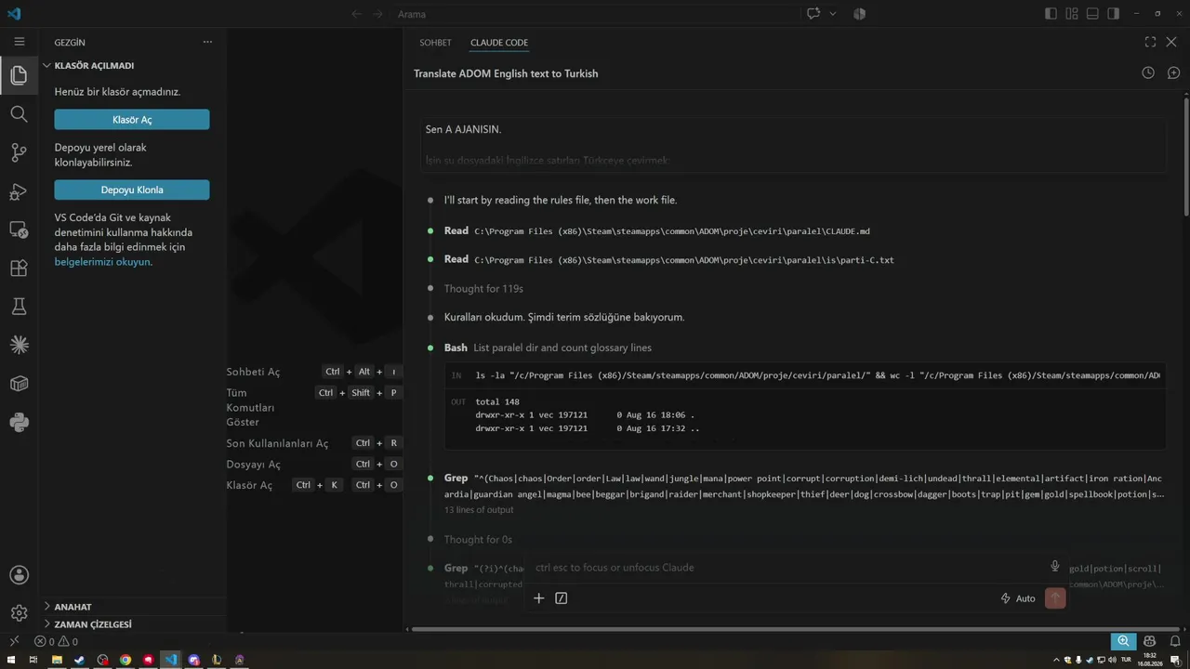The image size is (1190, 669).
Task: Switch to the SOHBET tab
Action: click(435, 43)
